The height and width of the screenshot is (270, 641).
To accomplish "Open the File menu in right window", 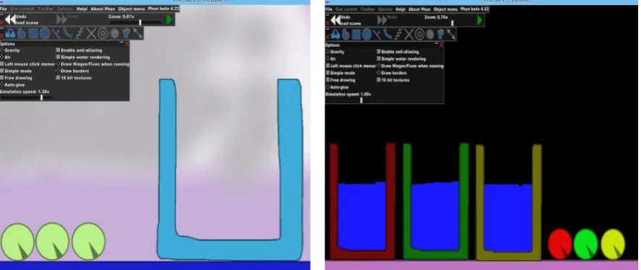I will 329,9.
